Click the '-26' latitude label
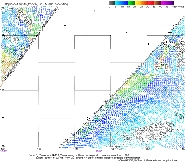 click(x=2, y=90)
